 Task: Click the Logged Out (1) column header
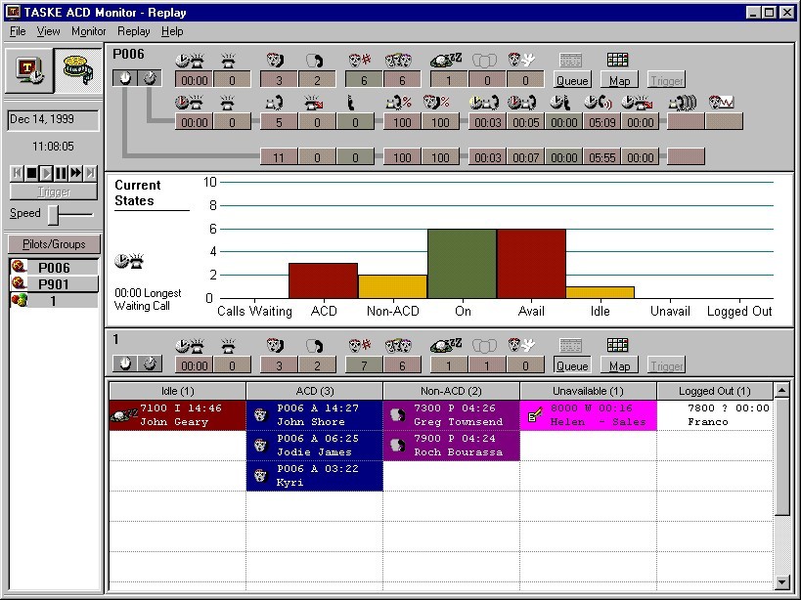click(715, 391)
